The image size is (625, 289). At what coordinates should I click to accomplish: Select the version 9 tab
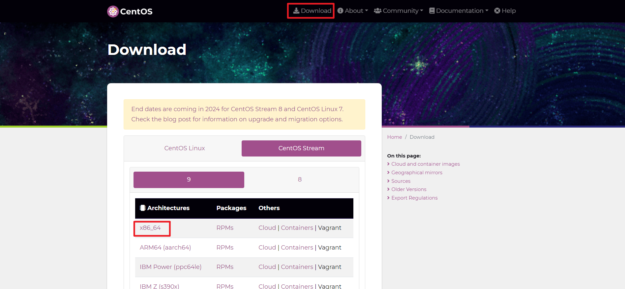(189, 180)
